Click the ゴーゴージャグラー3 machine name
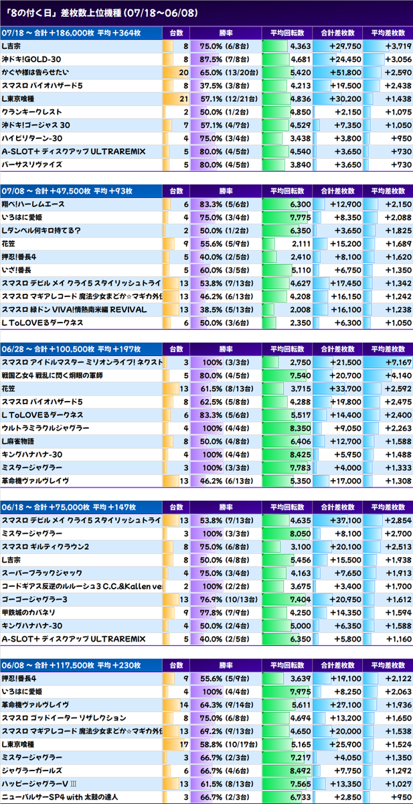Viewport: 413px width, 804px height. click(x=34, y=599)
